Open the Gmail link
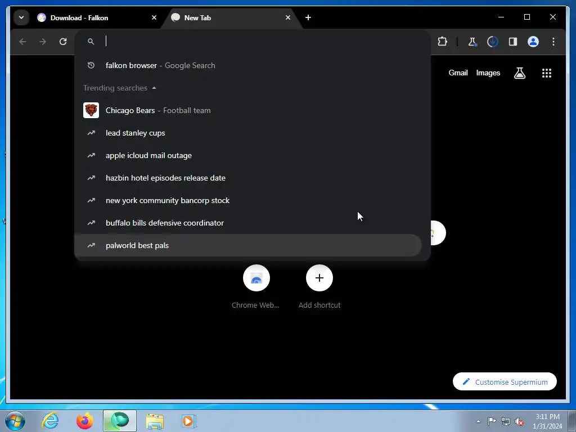 (458, 73)
